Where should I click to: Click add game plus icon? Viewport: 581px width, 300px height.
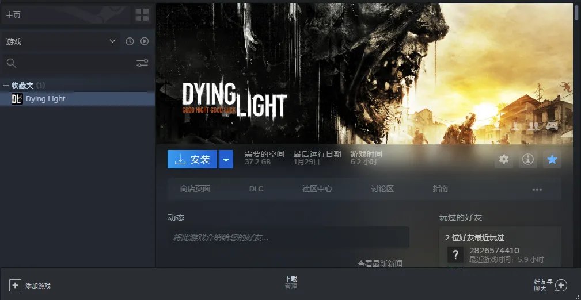pyautogui.click(x=15, y=285)
